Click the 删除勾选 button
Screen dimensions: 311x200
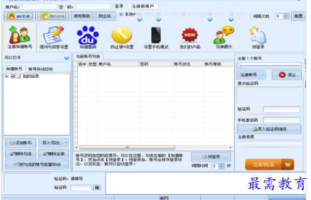tap(20, 154)
